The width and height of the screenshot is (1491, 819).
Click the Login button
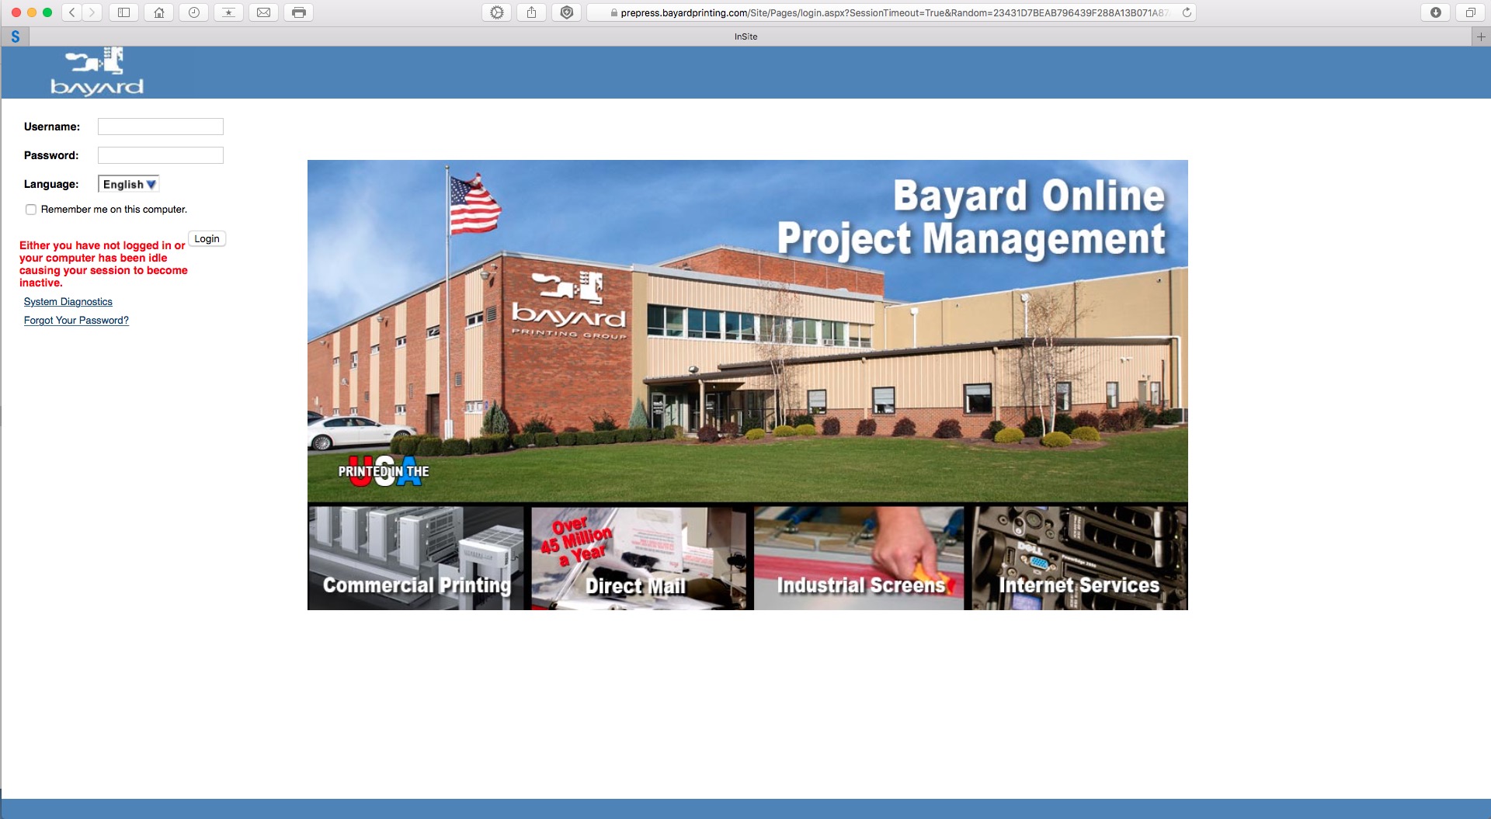click(x=207, y=238)
